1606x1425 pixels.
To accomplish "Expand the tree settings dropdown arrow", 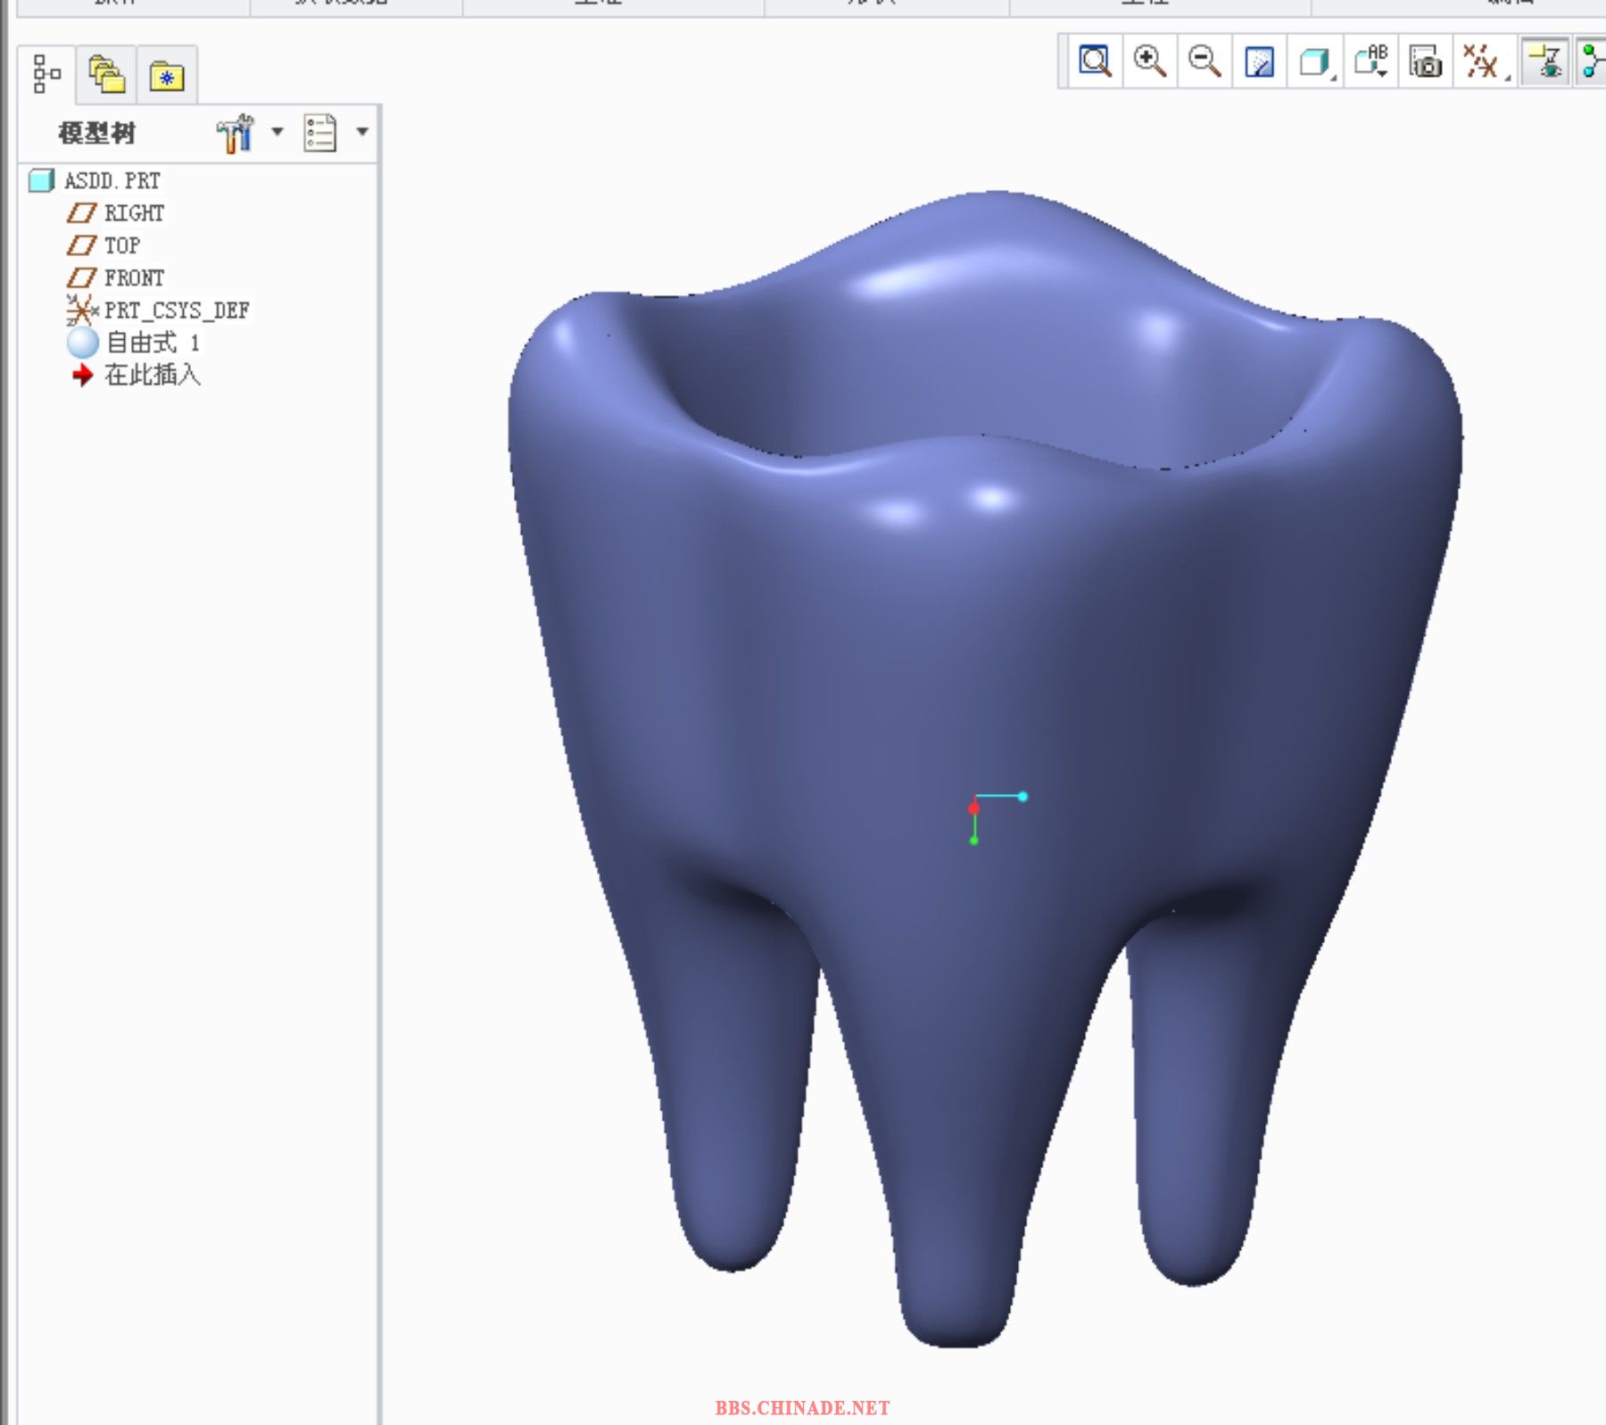I will point(277,131).
